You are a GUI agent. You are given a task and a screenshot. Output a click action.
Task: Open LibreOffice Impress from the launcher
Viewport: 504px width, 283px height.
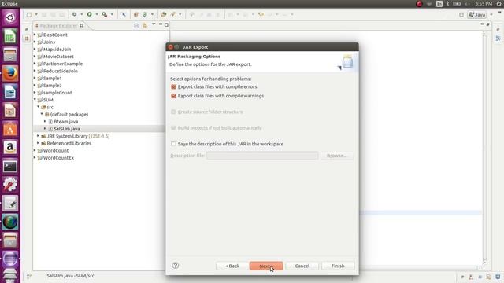pos(10,111)
